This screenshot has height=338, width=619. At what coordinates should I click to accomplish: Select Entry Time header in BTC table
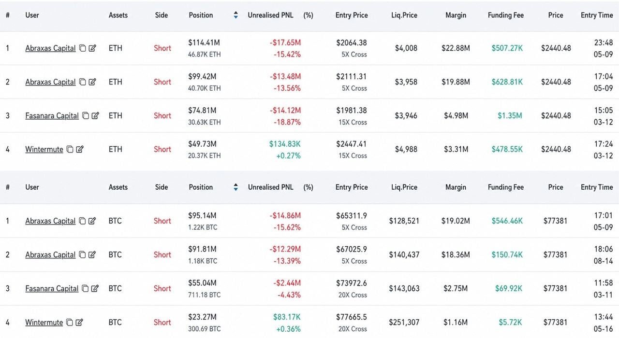597,187
